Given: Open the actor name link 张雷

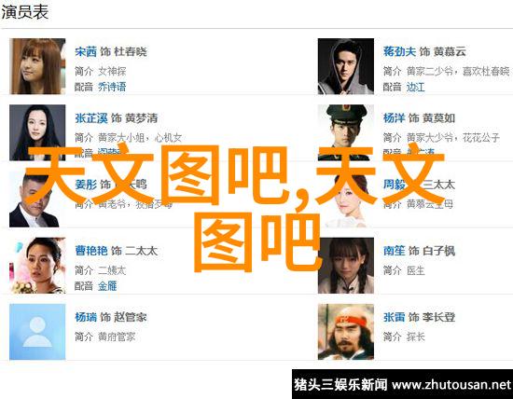Looking at the screenshot, I should [x=394, y=317].
